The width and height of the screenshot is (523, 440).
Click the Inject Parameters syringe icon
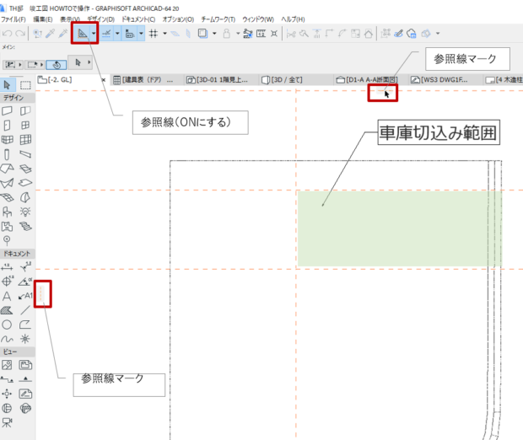[x=62, y=34]
